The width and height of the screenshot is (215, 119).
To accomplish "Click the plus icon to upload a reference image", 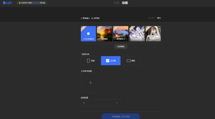I will 90,83.
